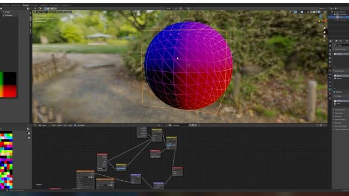Image resolution: width=349 pixels, height=196 pixels.
Task: Switch to the Texture Paint workspace tab
Action: point(16,5)
